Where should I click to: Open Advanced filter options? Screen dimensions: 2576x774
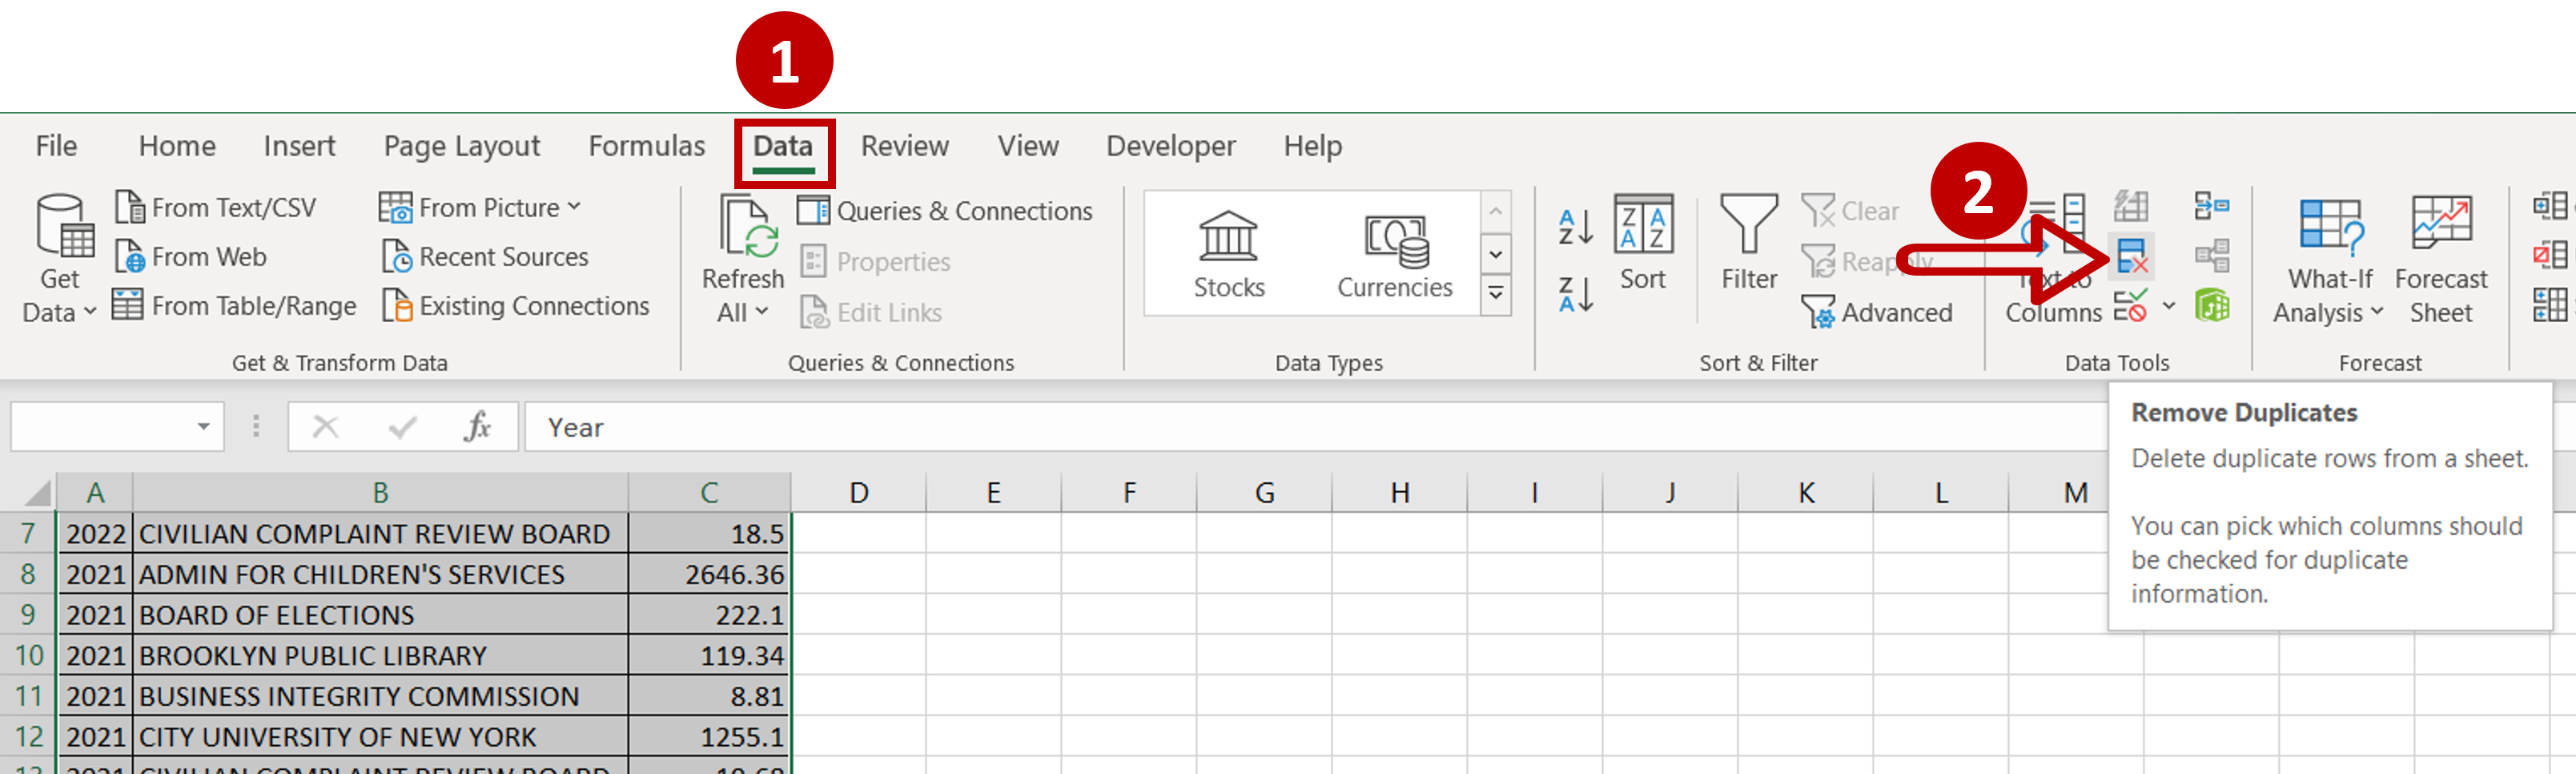pos(1877,312)
